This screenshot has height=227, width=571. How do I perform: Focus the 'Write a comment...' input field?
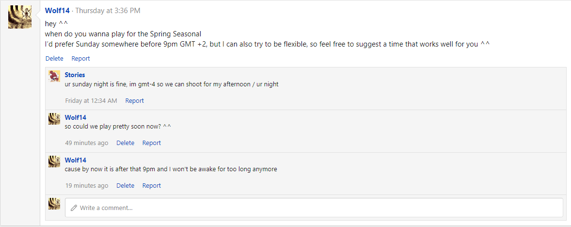[314, 208]
